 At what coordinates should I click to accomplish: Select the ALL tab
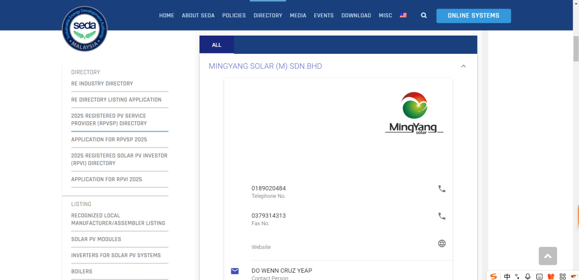click(216, 45)
